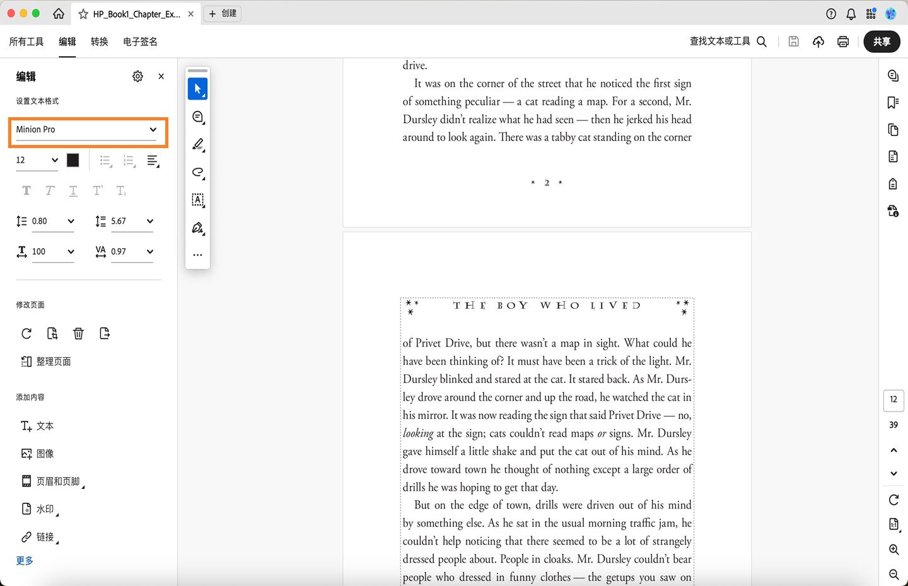Click the insert page icon
Image resolution: width=908 pixels, height=586 pixels.
click(x=105, y=333)
